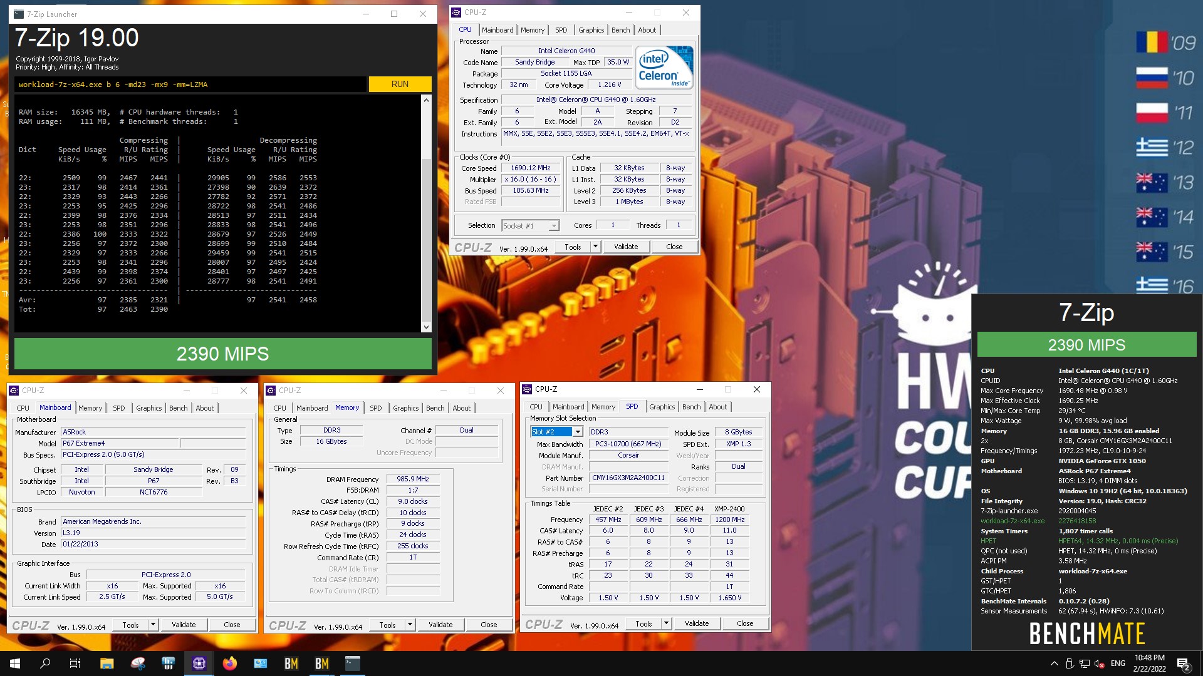Viewport: 1203px width, 676px height.
Task: Open the About tab in top CPU-Z window
Action: 647,30
